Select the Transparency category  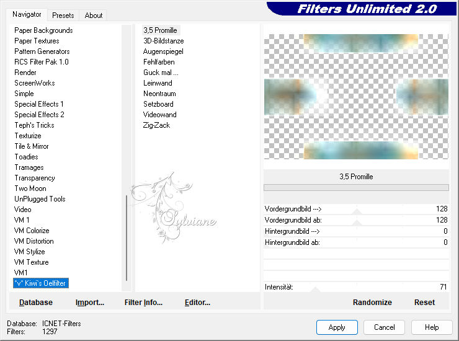click(35, 178)
